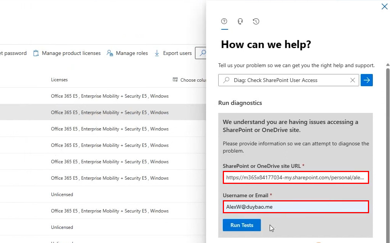Focus the Diag: Check SharePoint search field
The height and width of the screenshot is (243, 390).
[x=289, y=80]
